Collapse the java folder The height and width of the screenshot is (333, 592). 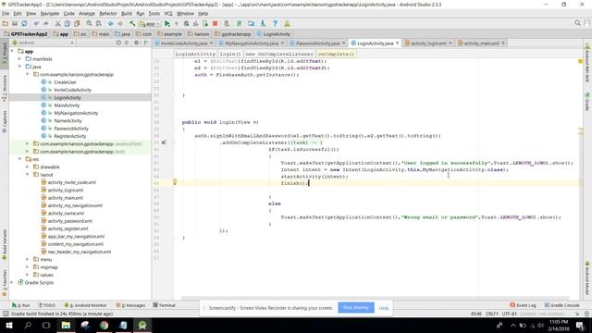pyautogui.click(x=19, y=67)
